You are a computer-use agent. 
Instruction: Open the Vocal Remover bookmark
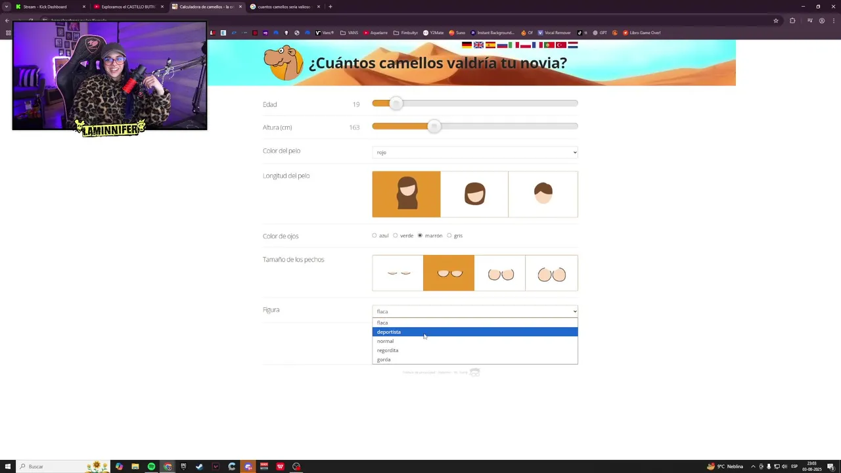[555, 33]
